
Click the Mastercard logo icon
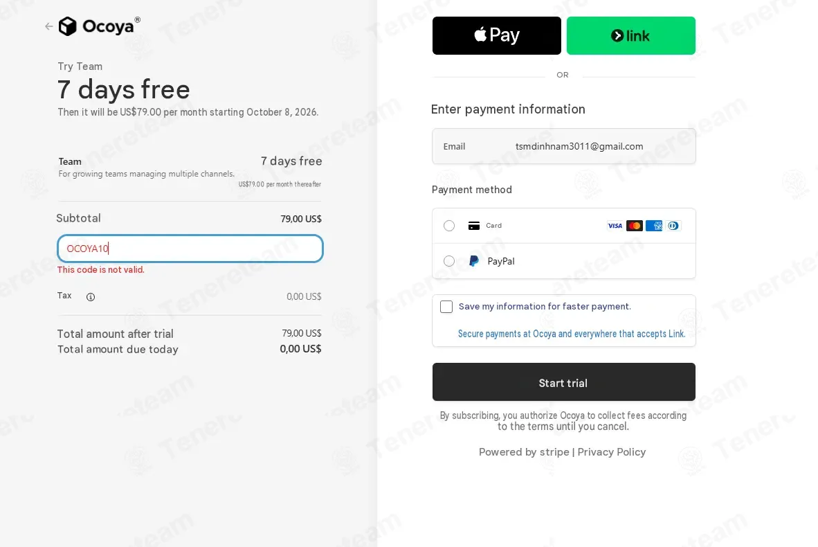tap(635, 226)
